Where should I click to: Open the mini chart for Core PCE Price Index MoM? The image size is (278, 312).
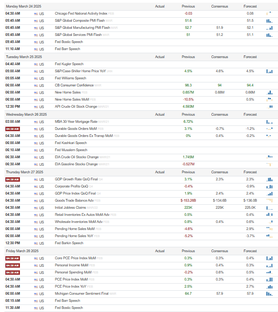[x=269, y=258]
